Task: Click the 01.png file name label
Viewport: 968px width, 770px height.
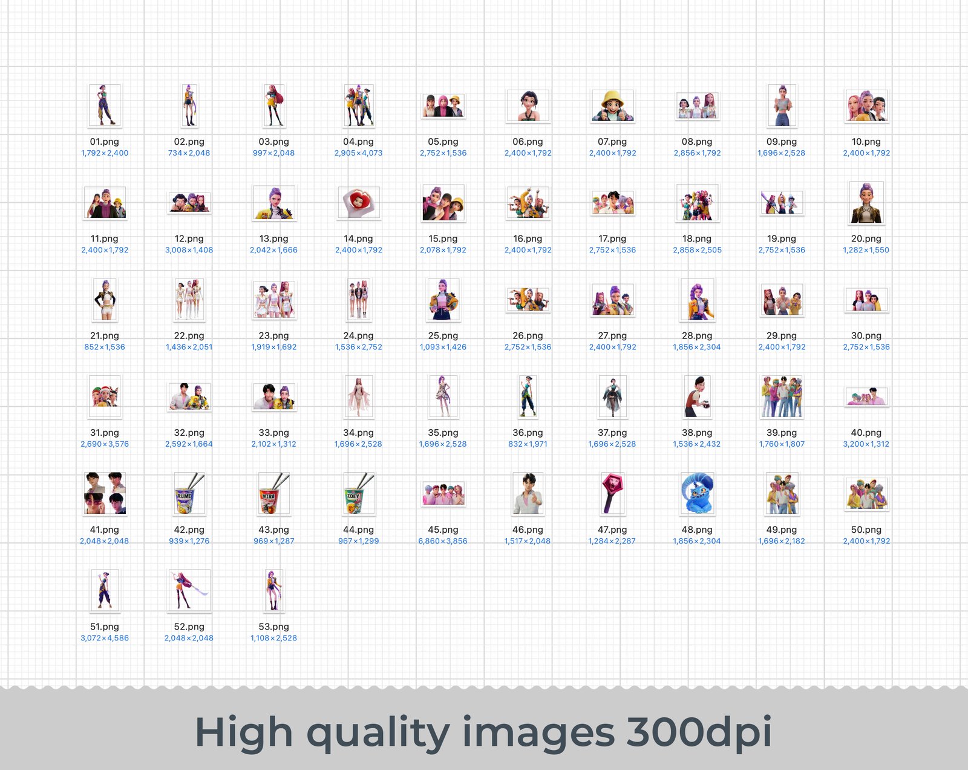Action: [x=105, y=142]
